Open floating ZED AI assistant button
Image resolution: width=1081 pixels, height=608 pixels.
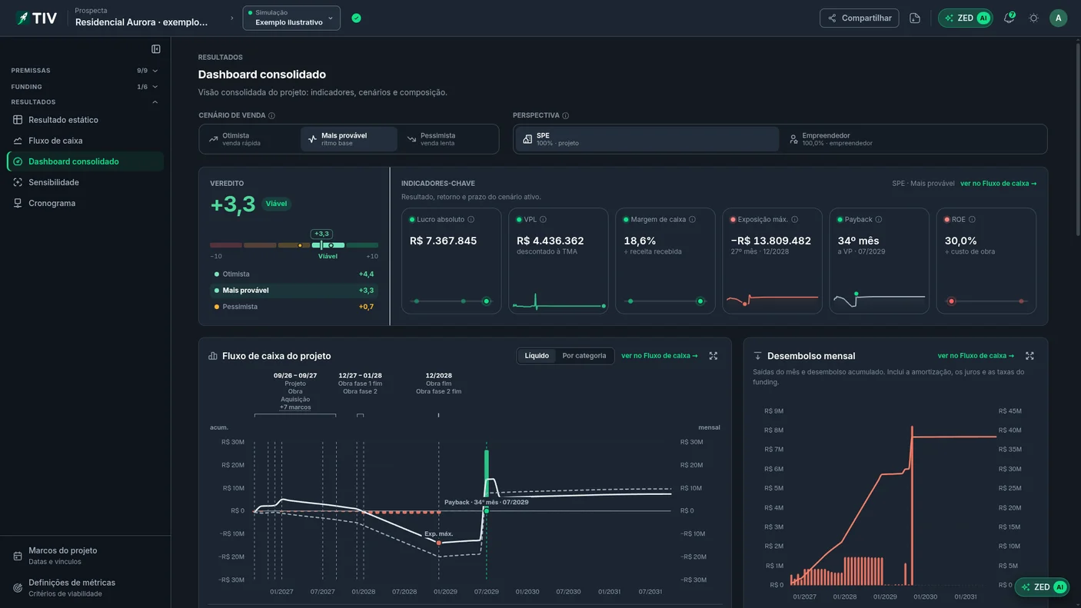pos(1043,587)
